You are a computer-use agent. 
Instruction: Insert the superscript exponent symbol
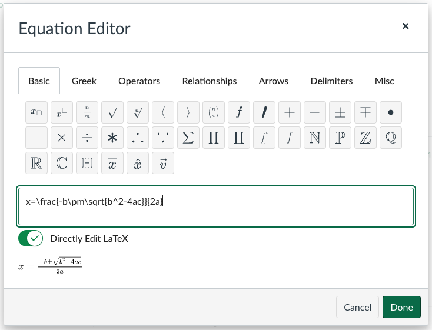point(62,112)
